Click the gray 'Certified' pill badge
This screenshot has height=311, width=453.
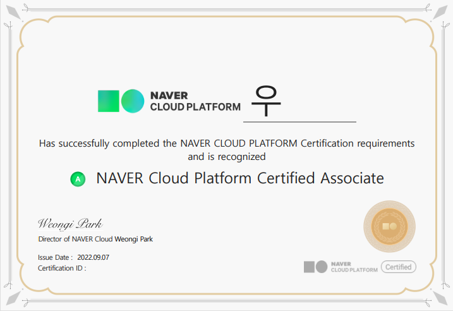pyautogui.click(x=399, y=267)
